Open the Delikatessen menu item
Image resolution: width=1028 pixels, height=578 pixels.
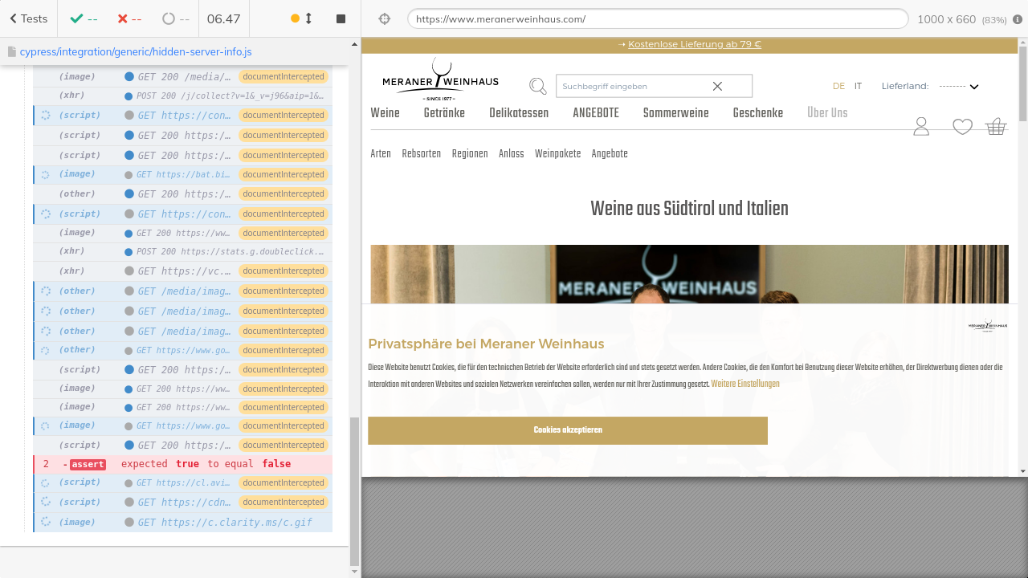pyautogui.click(x=519, y=113)
